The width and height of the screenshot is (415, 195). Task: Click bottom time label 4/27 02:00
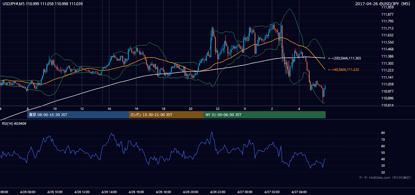pyautogui.click(x=272, y=192)
